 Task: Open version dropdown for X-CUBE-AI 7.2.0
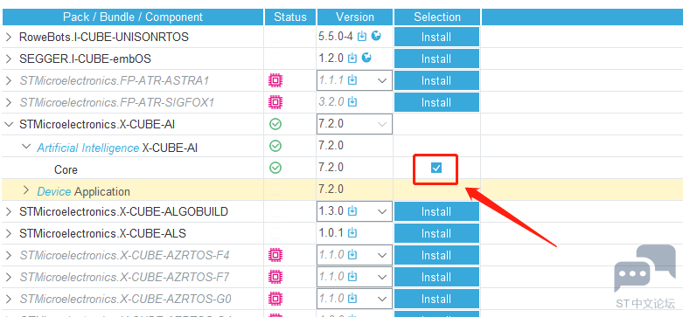(382, 124)
